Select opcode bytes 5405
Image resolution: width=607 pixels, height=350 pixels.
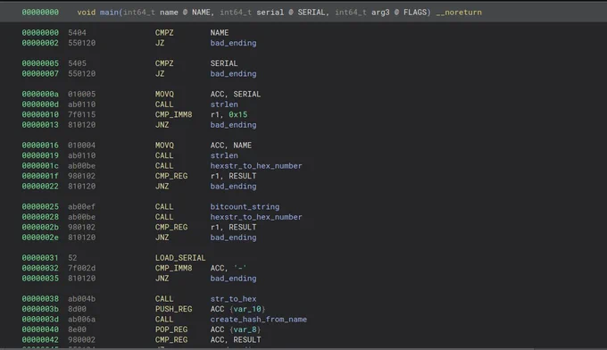pos(77,63)
